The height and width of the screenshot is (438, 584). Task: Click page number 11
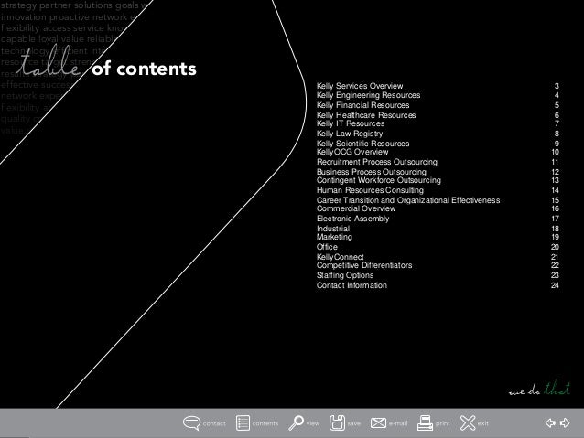(555, 162)
